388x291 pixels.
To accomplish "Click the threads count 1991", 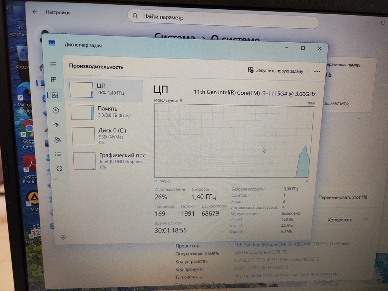I will (187, 213).
